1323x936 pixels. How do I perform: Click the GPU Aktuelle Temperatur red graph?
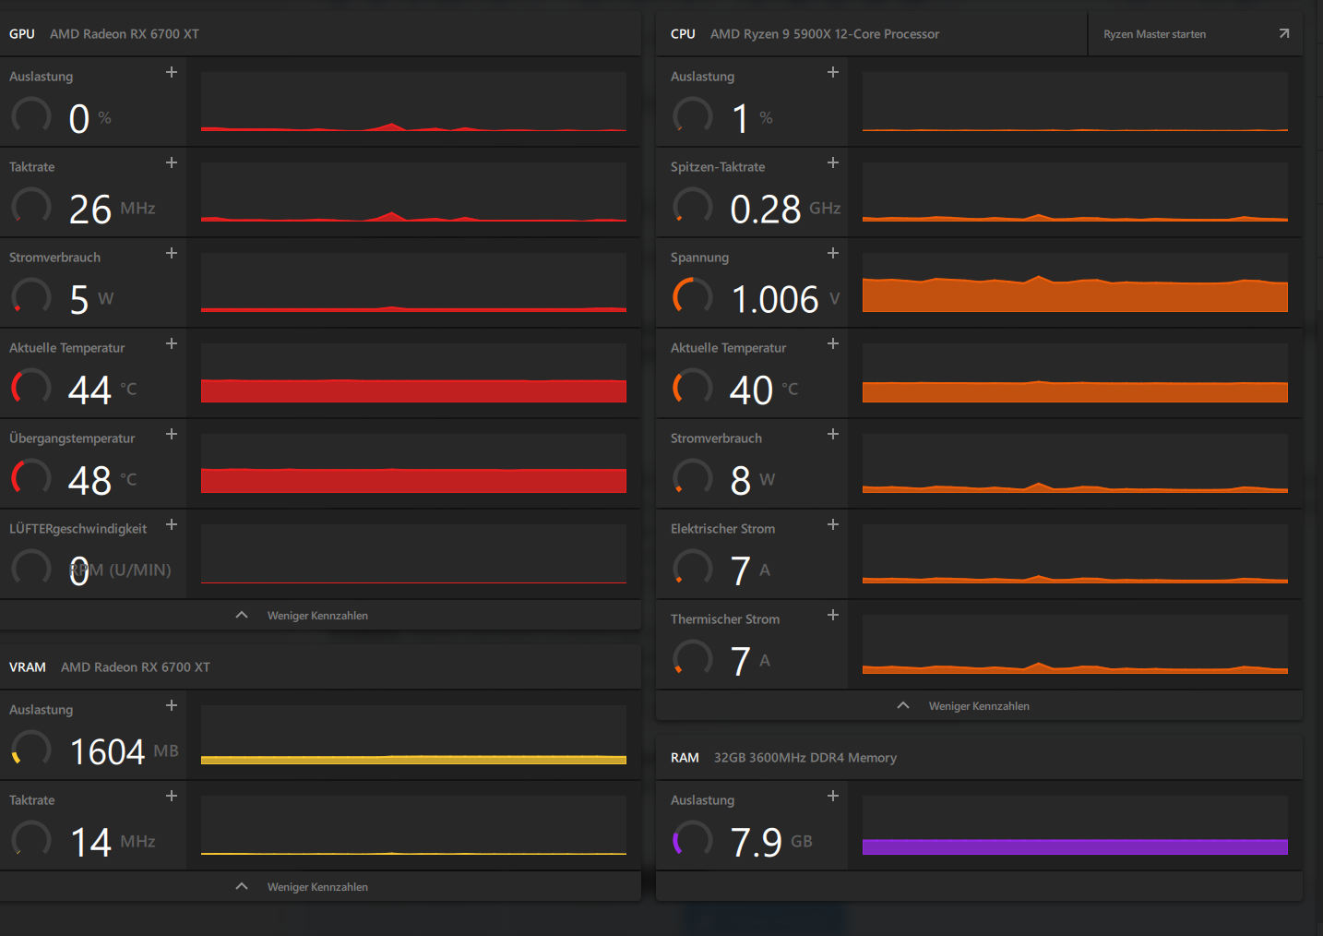tap(413, 373)
